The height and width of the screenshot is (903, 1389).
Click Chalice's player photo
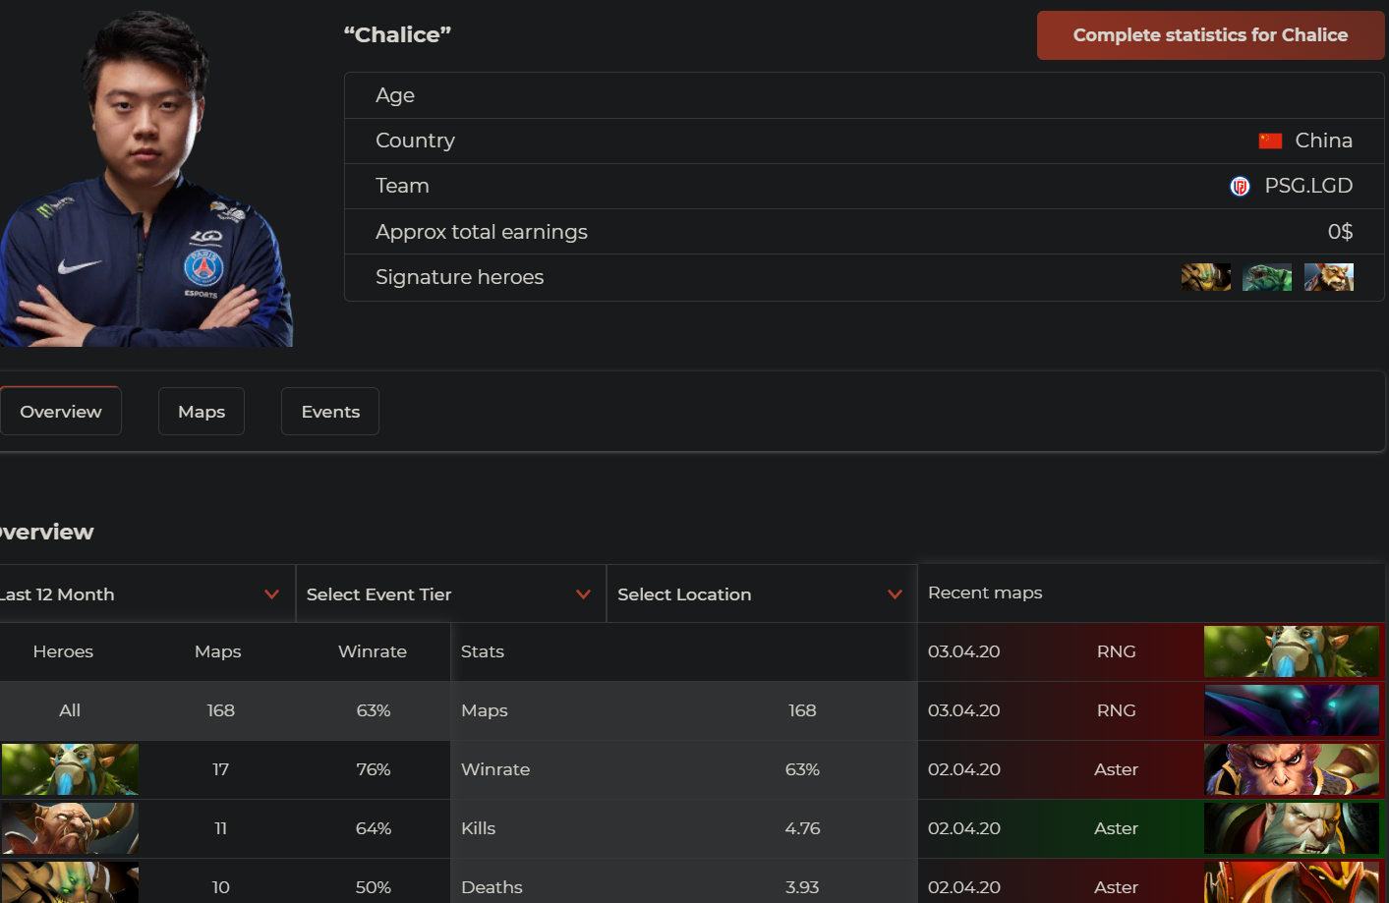(x=147, y=182)
